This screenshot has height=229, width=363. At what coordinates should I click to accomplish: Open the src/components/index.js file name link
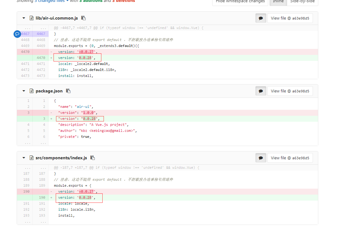click(x=61, y=158)
